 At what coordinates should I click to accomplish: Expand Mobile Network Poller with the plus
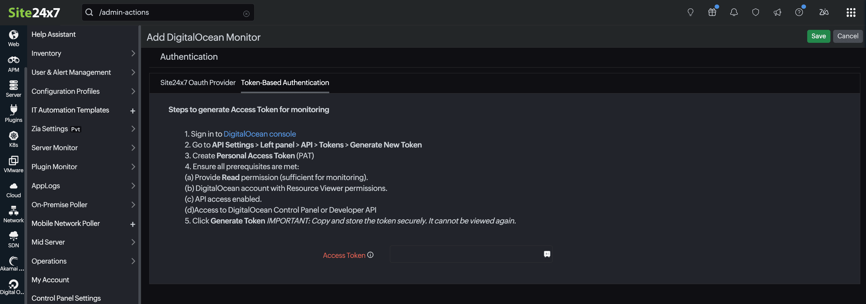point(133,224)
